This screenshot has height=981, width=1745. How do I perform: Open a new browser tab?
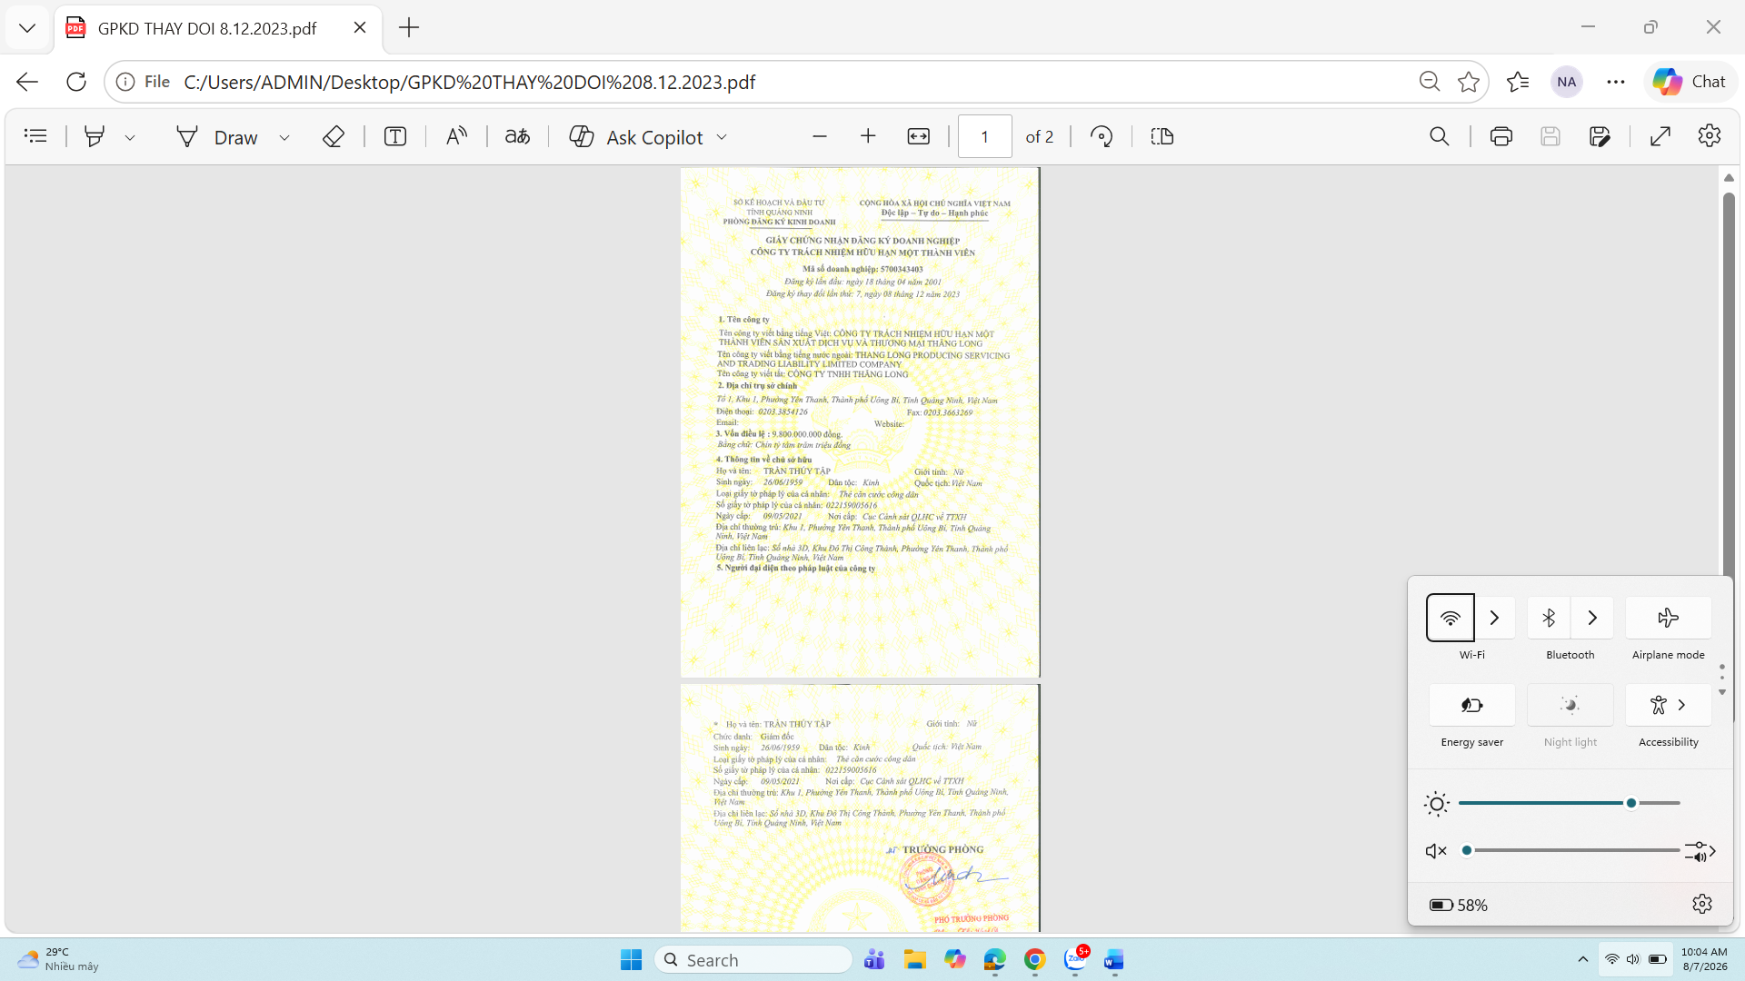point(409,28)
